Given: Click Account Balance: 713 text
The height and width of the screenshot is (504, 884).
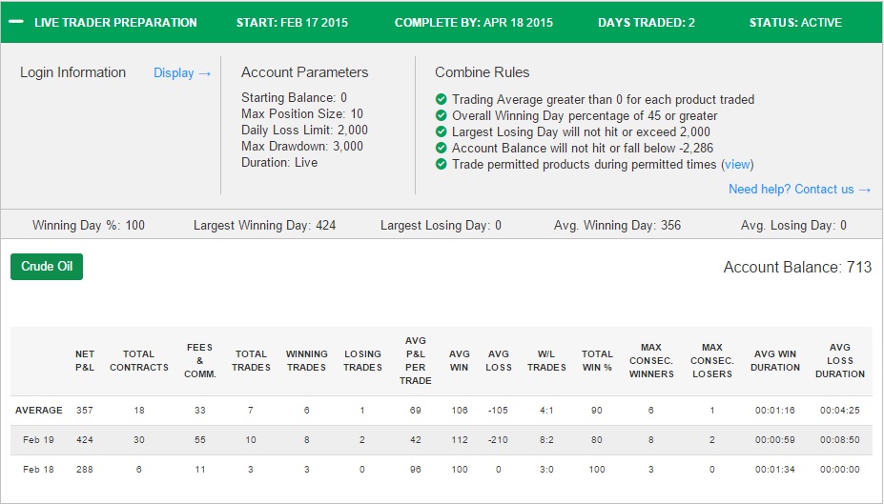Looking at the screenshot, I should [x=798, y=267].
